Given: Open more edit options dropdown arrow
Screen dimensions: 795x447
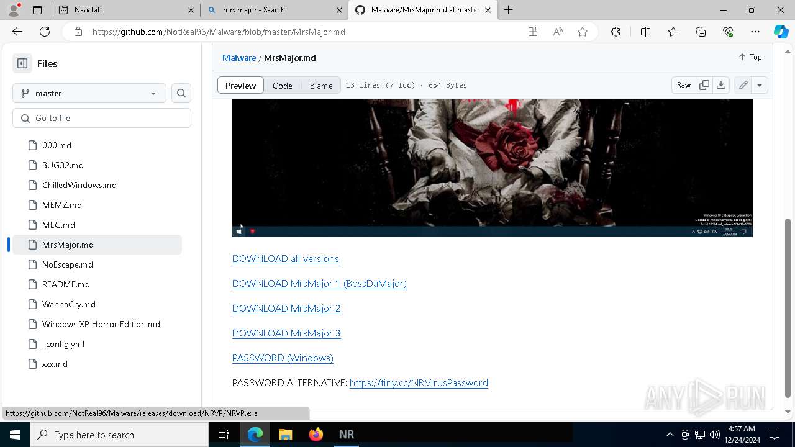Looking at the screenshot, I should [760, 85].
